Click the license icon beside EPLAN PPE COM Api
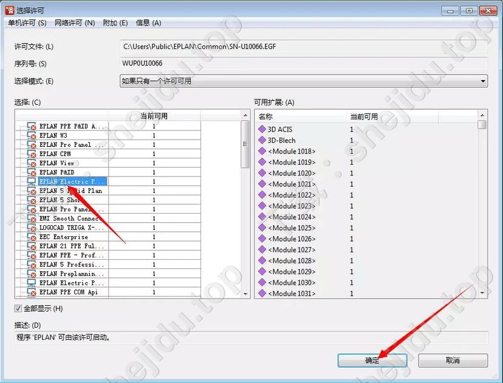This screenshot has width=503, height=383. click(x=32, y=292)
